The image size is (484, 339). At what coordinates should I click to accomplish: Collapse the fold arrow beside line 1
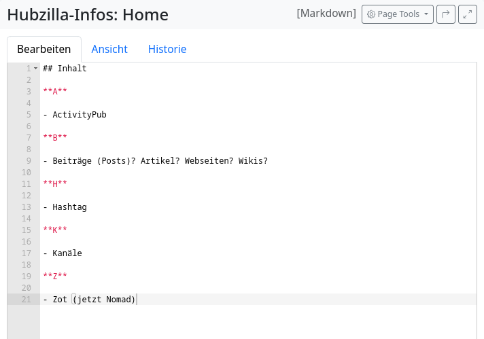coord(35,69)
